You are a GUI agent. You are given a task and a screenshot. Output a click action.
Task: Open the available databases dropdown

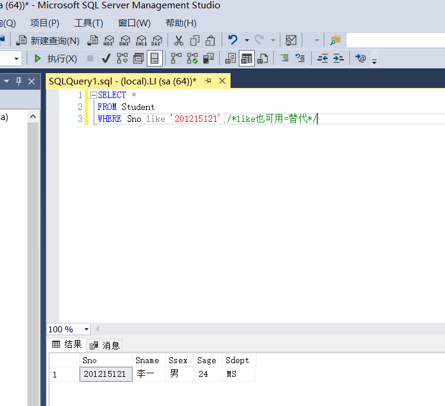coord(16,59)
